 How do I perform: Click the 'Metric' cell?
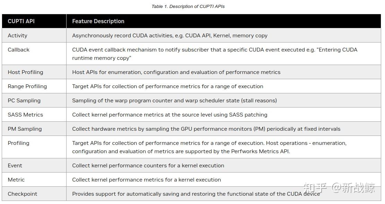point(16,179)
